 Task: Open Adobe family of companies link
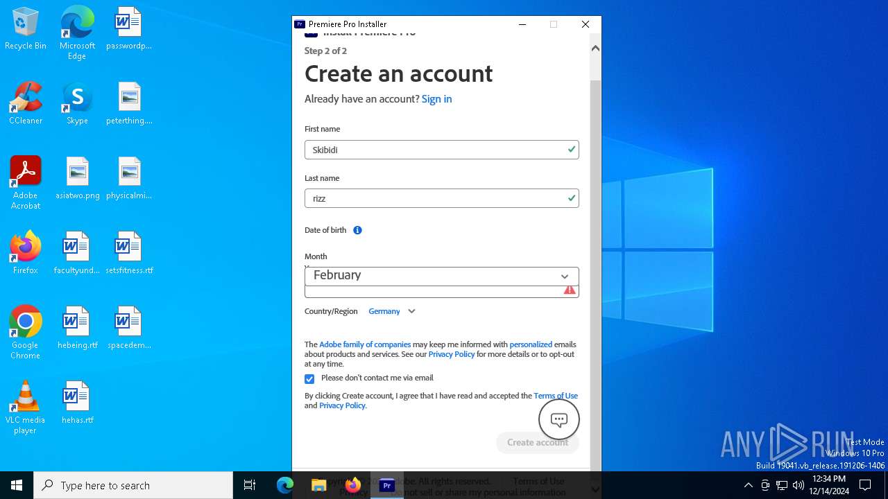tap(365, 344)
